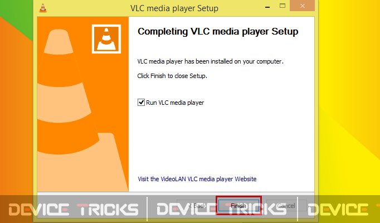Image resolution: width=380 pixels, height=223 pixels.
Task: Open the VideoLAN VLC media player Website link
Action: click(x=197, y=179)
